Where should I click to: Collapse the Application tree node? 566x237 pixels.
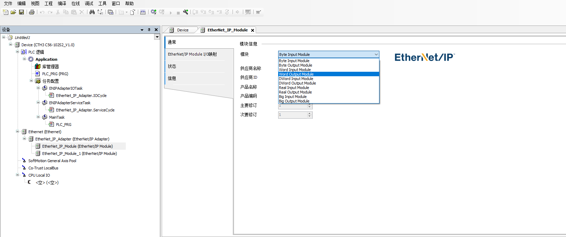24,59
